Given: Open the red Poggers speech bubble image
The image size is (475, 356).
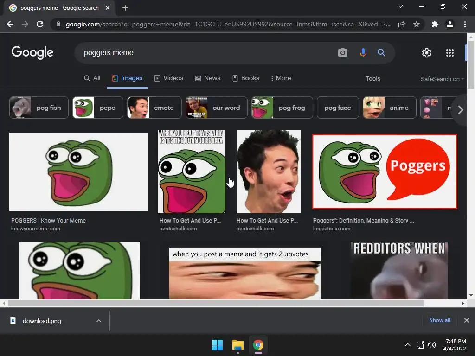Looking at the screenshot, I should (385, 172).
